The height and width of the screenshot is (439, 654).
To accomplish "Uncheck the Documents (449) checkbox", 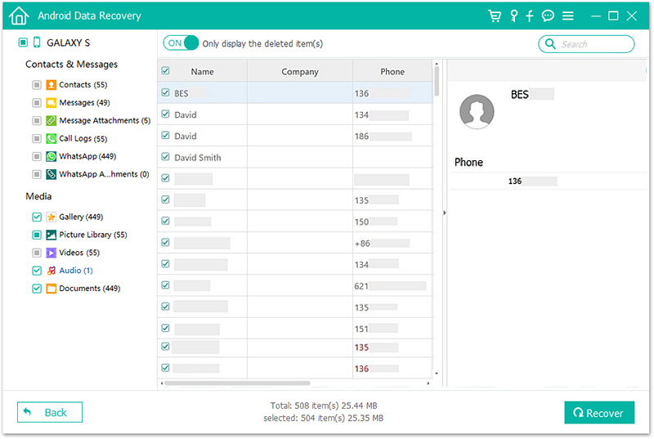I will click(x=37, y=289).
